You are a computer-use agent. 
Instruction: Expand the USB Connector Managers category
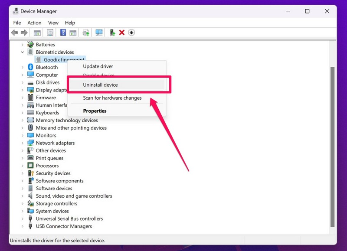(23, 226)
